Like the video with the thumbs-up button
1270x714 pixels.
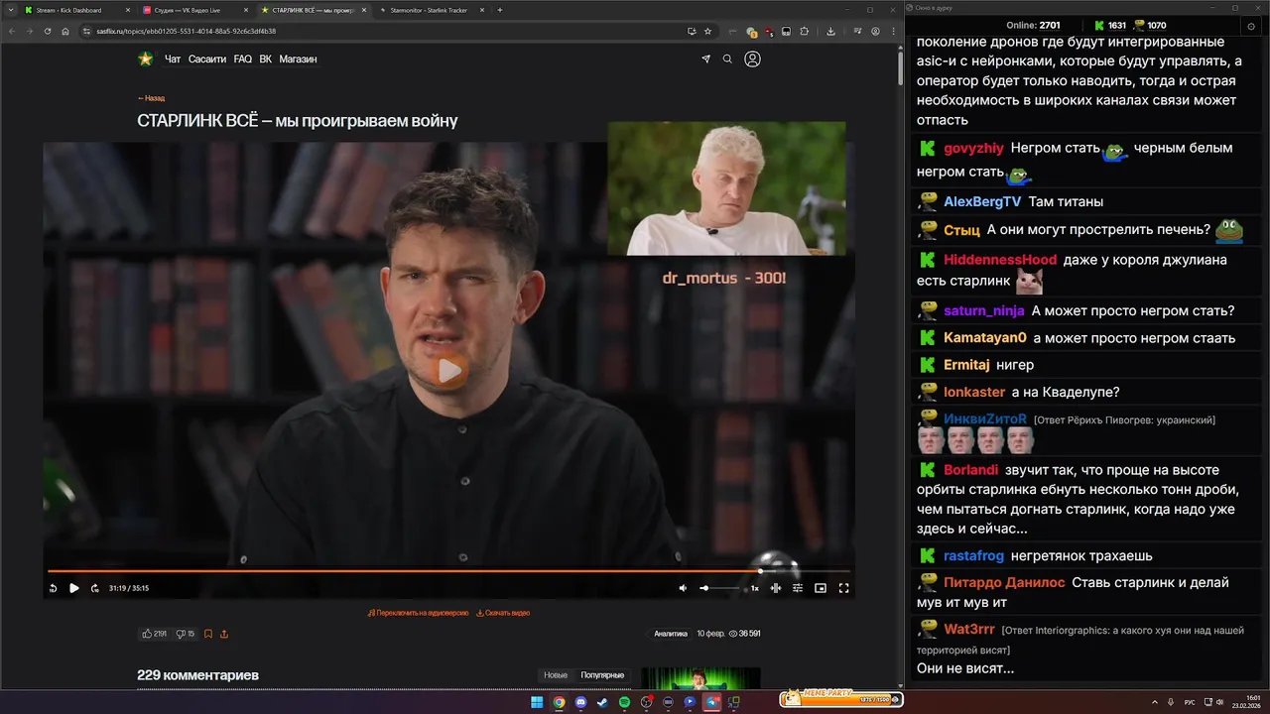coord(154,634)
